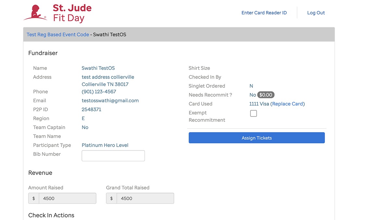Click the Replace Card link
The width and height of the screenshot is (370, 220).
point(287,104)
